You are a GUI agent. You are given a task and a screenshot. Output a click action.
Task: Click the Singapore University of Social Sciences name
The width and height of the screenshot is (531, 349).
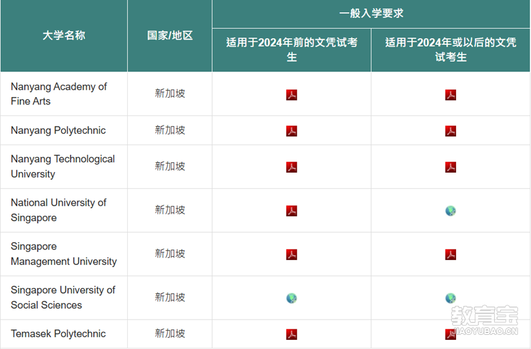pos(63,297)
